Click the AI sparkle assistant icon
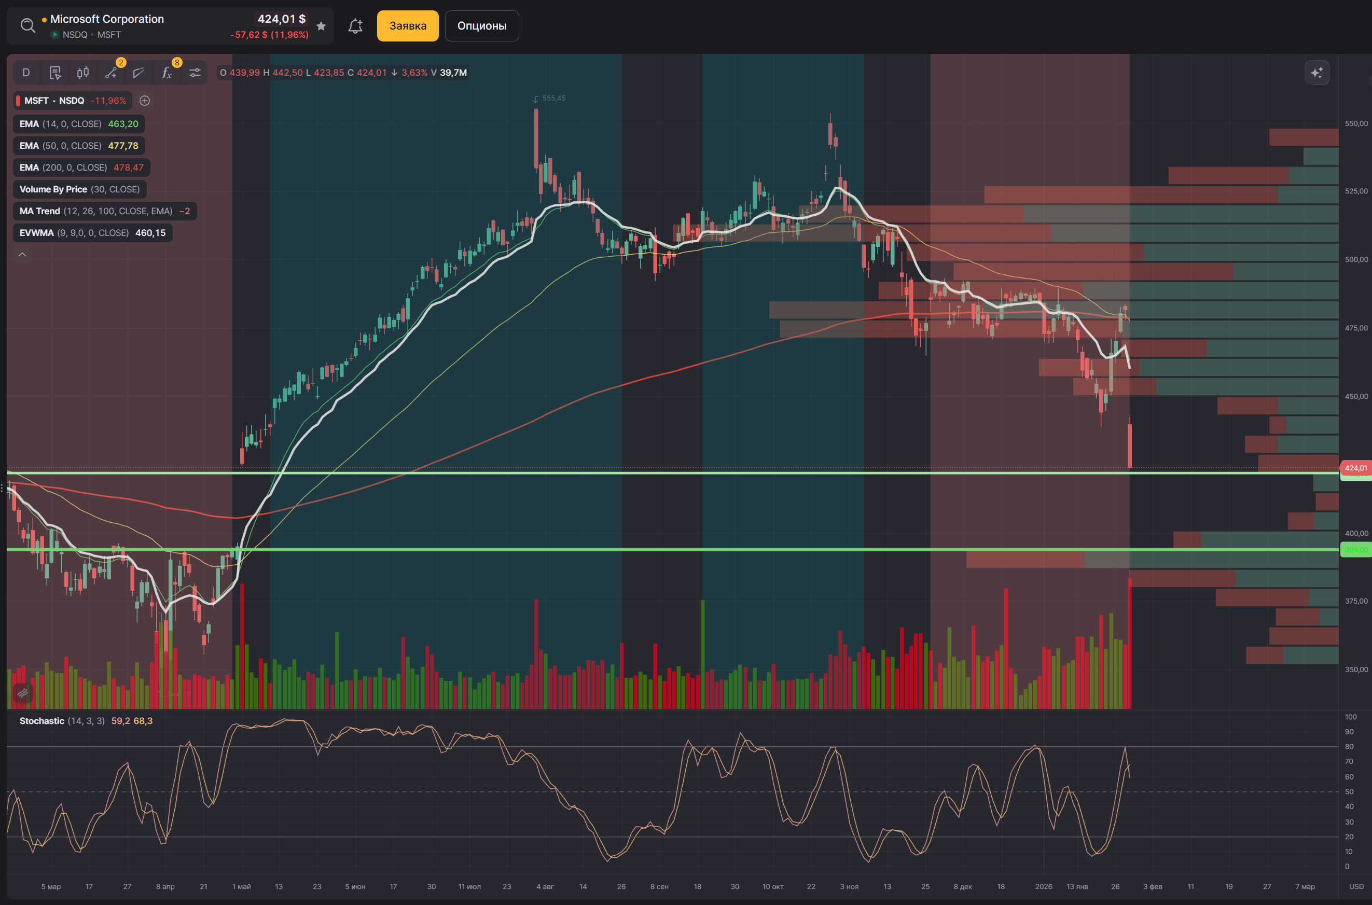 pyautogui.click(x=1316, y=73)
